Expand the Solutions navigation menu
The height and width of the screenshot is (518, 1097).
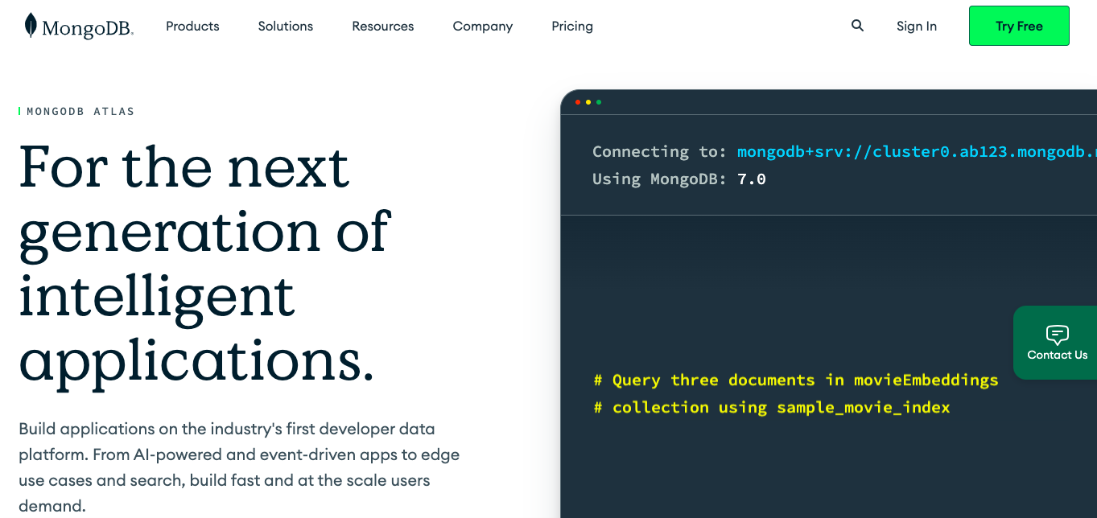[x=285, y=26]
